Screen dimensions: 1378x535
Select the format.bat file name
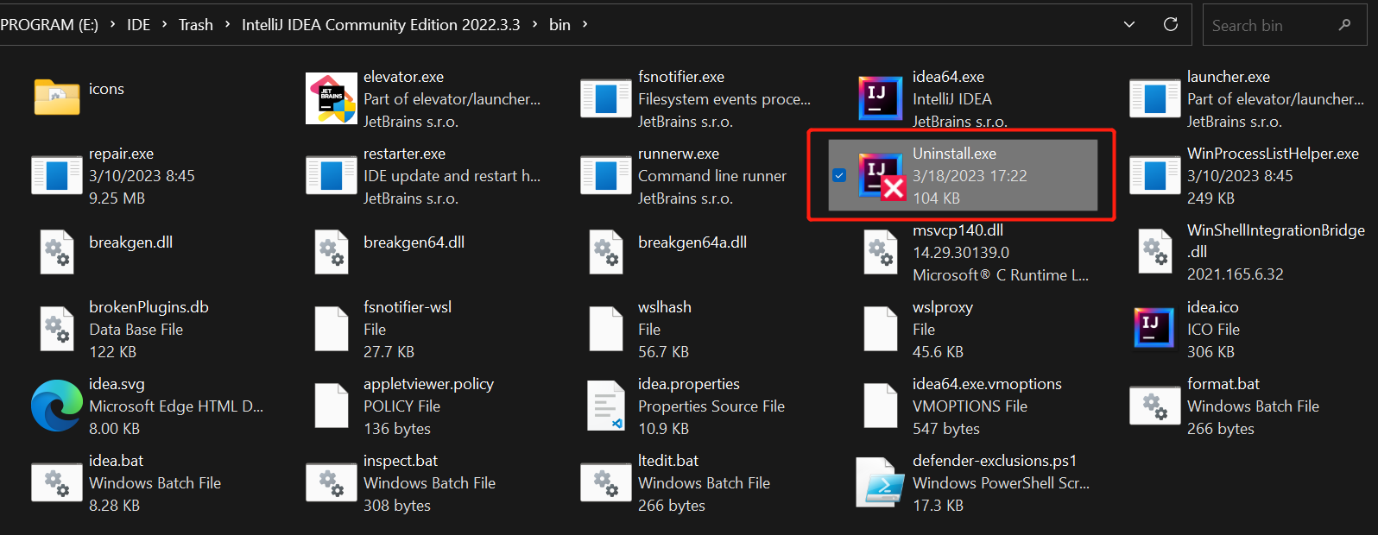[1223, 384]
